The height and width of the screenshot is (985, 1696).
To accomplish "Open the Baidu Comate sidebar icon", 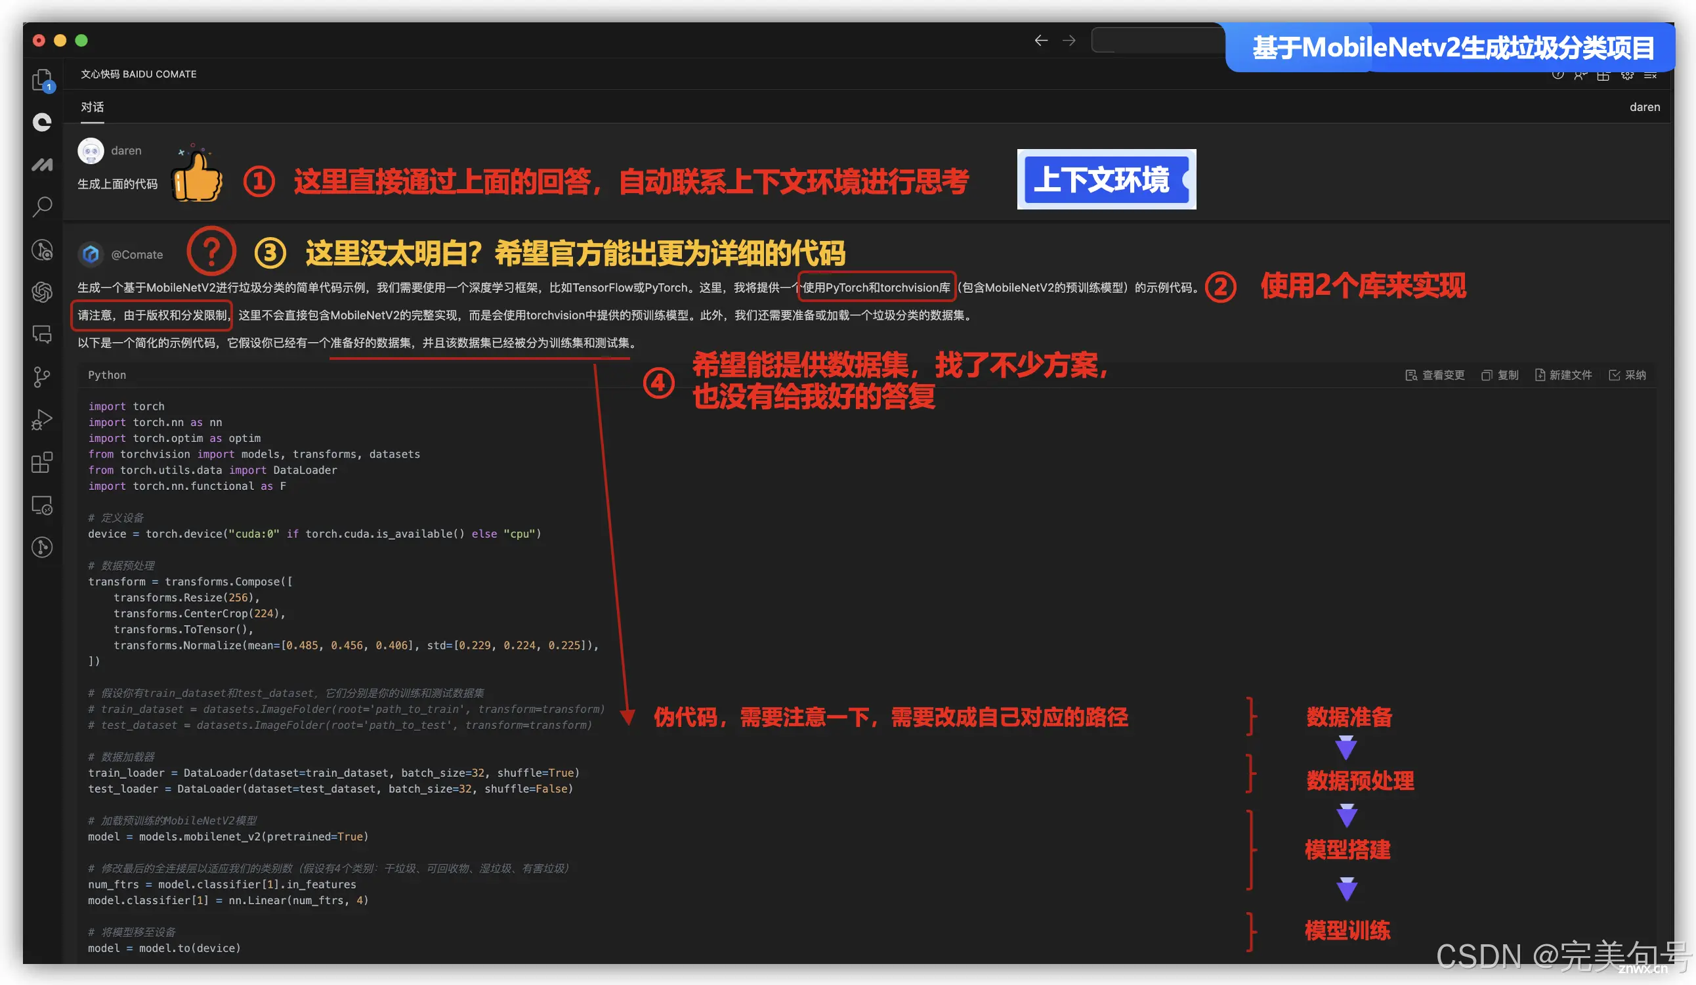I will coord(43,122).
